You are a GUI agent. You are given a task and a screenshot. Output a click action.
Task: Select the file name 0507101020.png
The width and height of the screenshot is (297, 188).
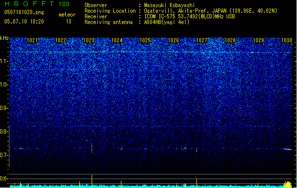[x=24, y=12]
